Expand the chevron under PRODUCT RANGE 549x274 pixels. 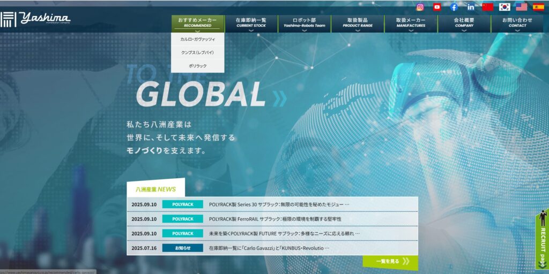tap(358, 31)
